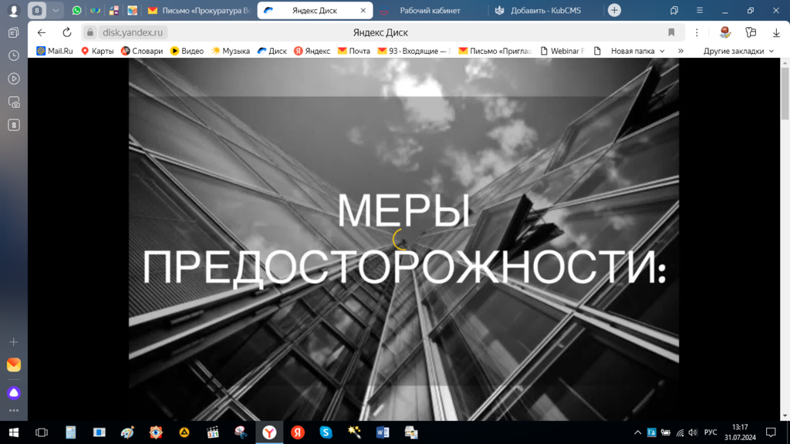The width and height of the screenshot is (790, 444).
Task: Open history clock icon in the sidebar
Action: [x=14, y=55]
